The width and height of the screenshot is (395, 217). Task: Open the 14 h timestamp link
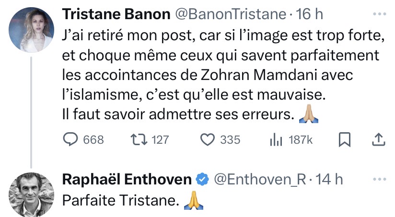coord(331,180)
